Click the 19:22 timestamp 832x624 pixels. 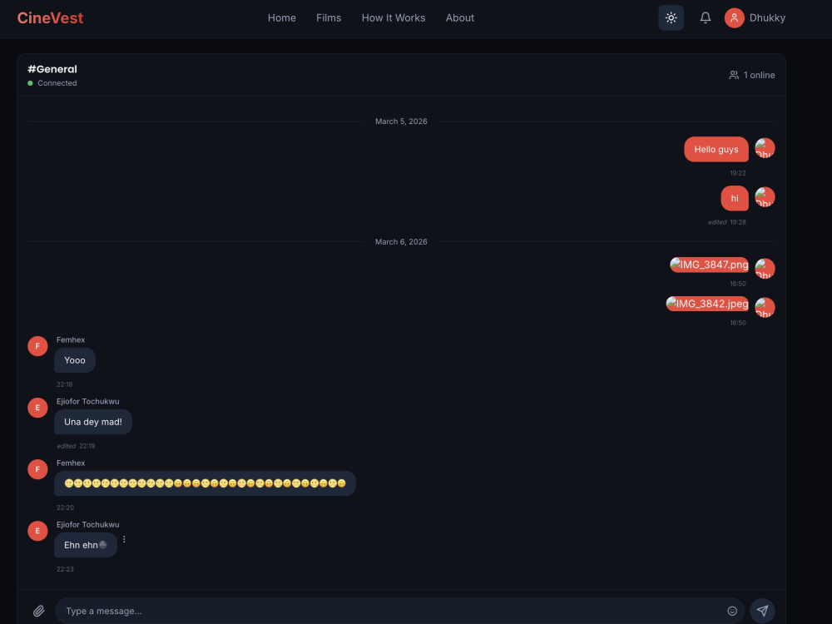pyautogui.click(x=737, y=174)
